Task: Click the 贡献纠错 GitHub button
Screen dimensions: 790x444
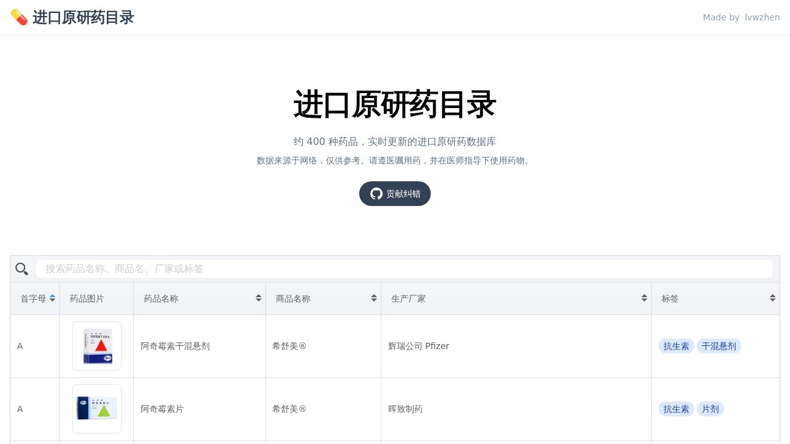Action: pos(395,194)
